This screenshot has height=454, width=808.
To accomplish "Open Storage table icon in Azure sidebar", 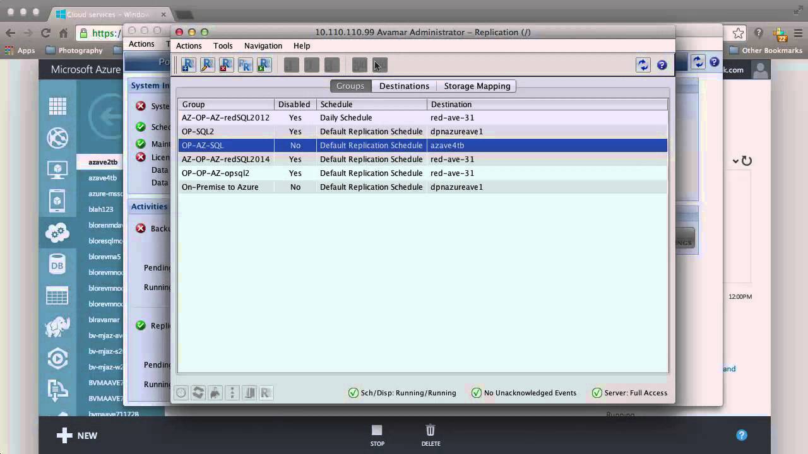I will (x=57, y=296).
